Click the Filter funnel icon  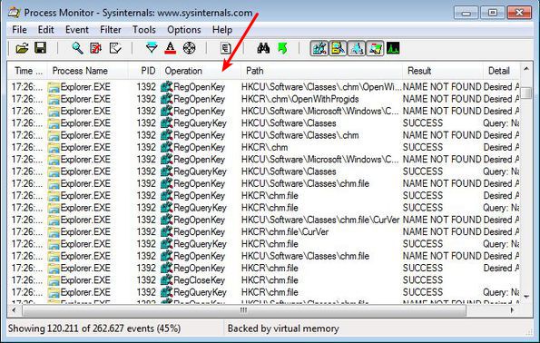pos(152,48)
